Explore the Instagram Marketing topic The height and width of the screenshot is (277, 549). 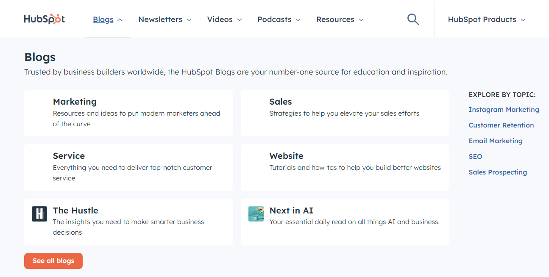(x=504, y=110)
